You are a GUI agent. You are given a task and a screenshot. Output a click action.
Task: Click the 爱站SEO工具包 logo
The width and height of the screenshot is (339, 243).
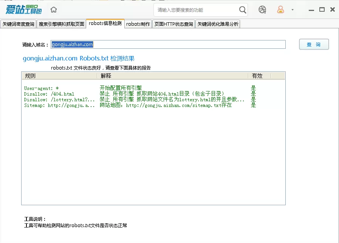click(x=23, y=9)
